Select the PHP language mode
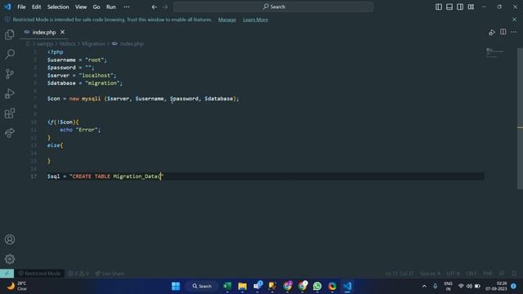Image resolution: width=523 pixels, height=294 pixels. [488, 274]
